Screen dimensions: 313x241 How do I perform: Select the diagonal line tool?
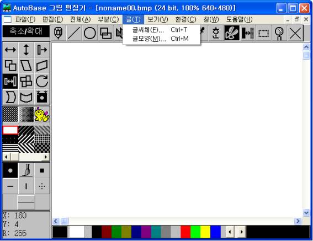(74, 33)
